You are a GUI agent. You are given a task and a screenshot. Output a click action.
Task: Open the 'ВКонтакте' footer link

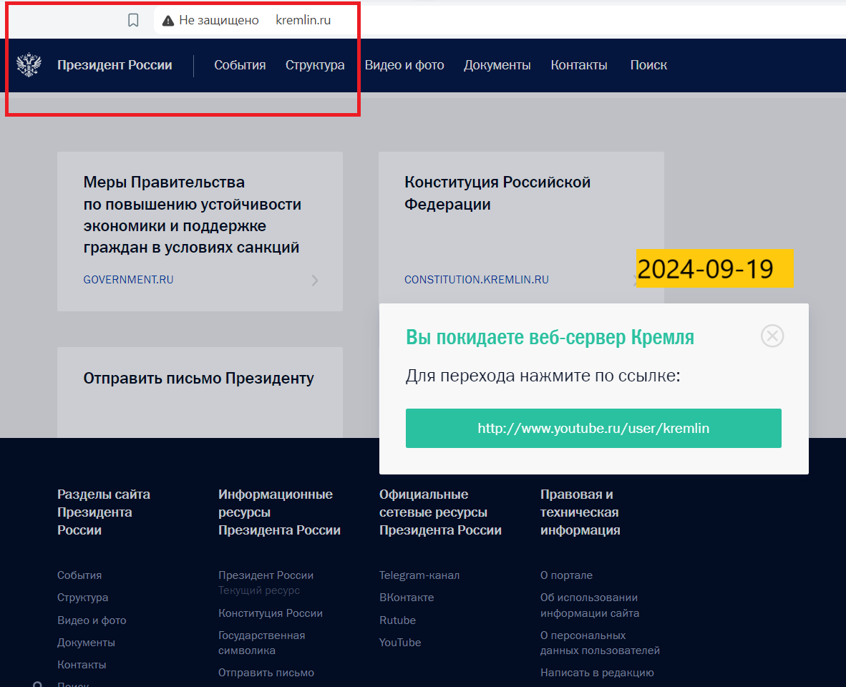pos(407,598)
